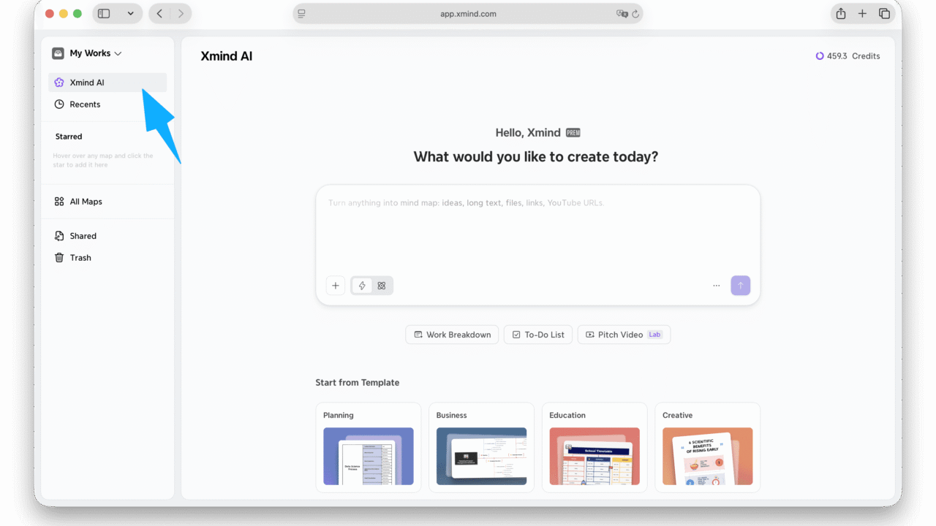
Task: Click the purple send arrow button
Action: pyautogui.click(x=740, y=286)
